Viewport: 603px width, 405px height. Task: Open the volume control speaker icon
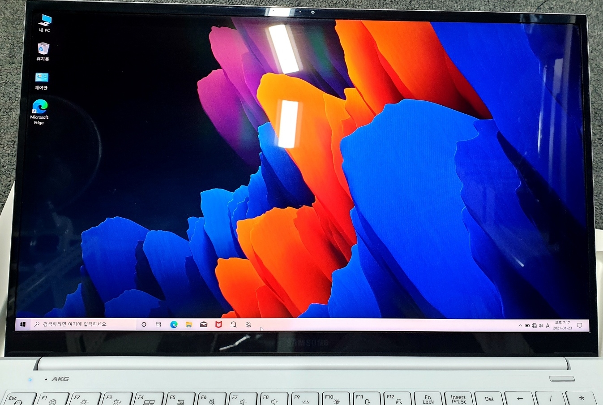coord(541,326)
